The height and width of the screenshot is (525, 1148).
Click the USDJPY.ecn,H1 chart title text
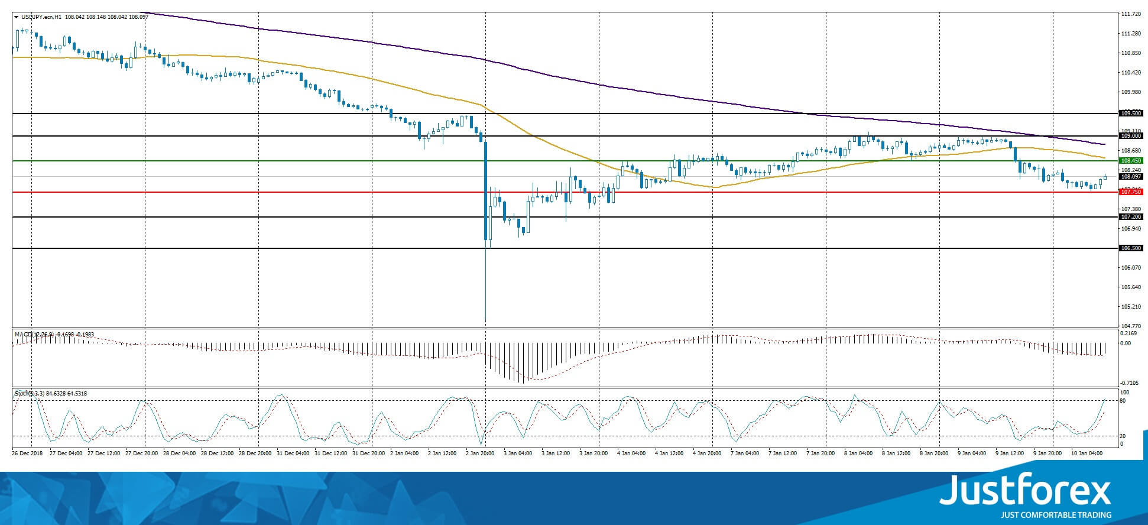(x=41, y=17)
